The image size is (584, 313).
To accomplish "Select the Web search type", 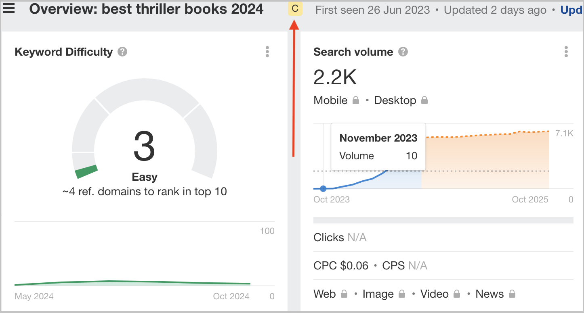I will click(x=324, y=294).
